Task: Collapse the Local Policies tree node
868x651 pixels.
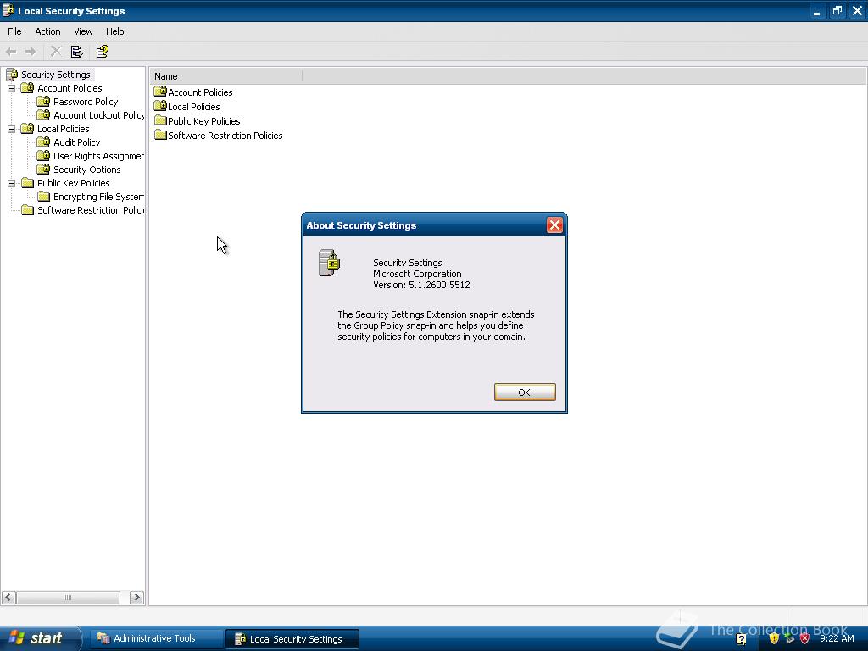Action: (11, 129)
